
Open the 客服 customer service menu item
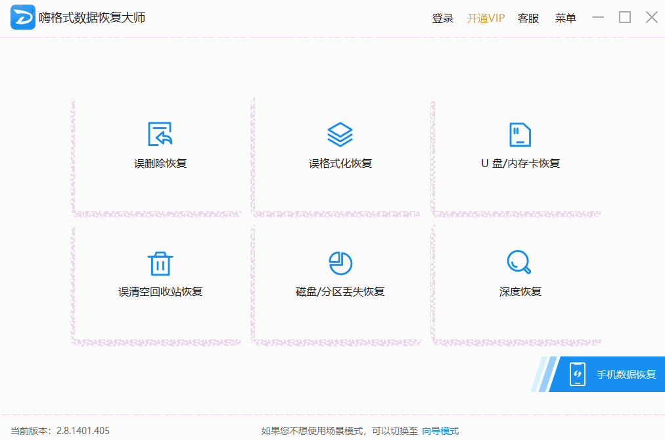point(528,18)
